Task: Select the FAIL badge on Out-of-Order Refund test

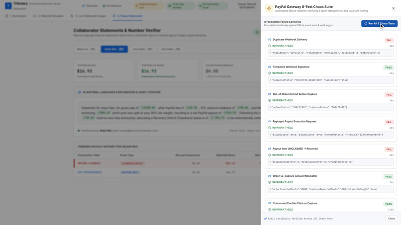Action: (389, 95)
